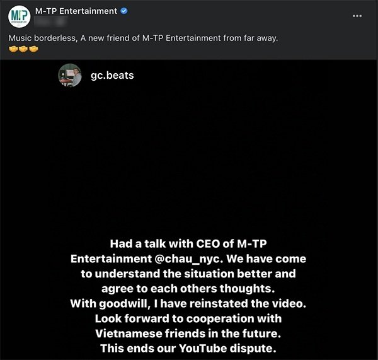Click "agree to each others thoughts" line

(x=188, y=289)
